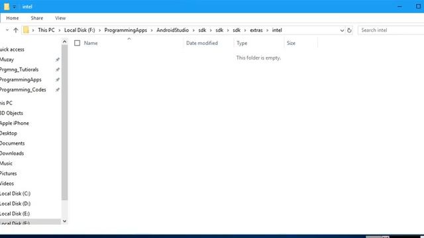Navigate to This PC in the breadcrumb
The image size is (424, 238).
(46, 30)
